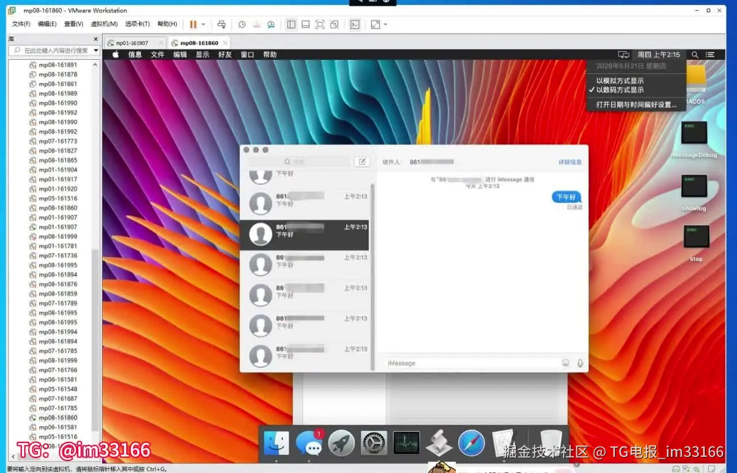Open System Preferences from the Dock
Viewport: 737px width, 473px height.
(x=374, y=444)
